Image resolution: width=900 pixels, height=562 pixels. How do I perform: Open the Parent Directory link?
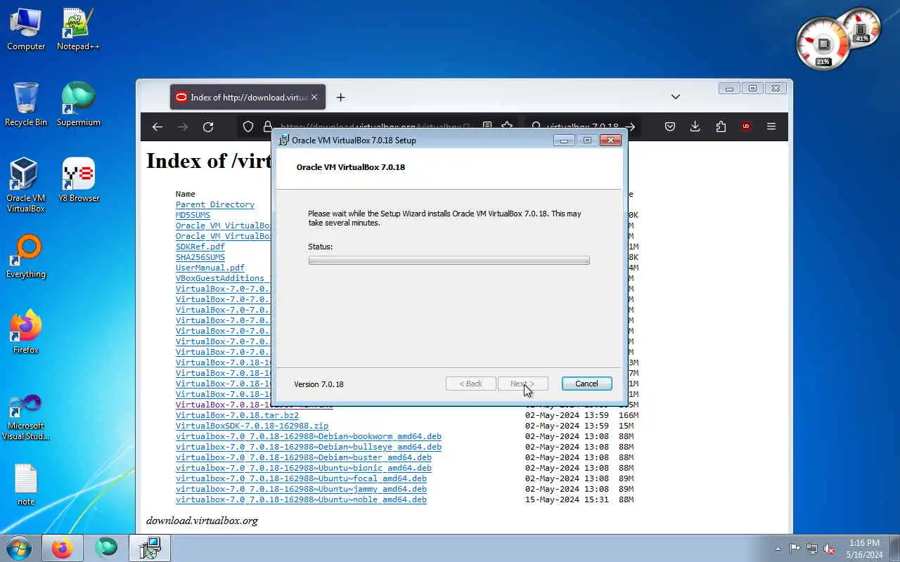[x=215, y=204]
